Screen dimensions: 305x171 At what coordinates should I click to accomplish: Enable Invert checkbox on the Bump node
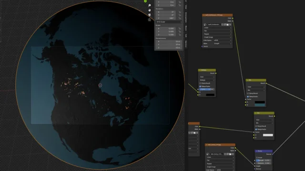click(257, 158)
